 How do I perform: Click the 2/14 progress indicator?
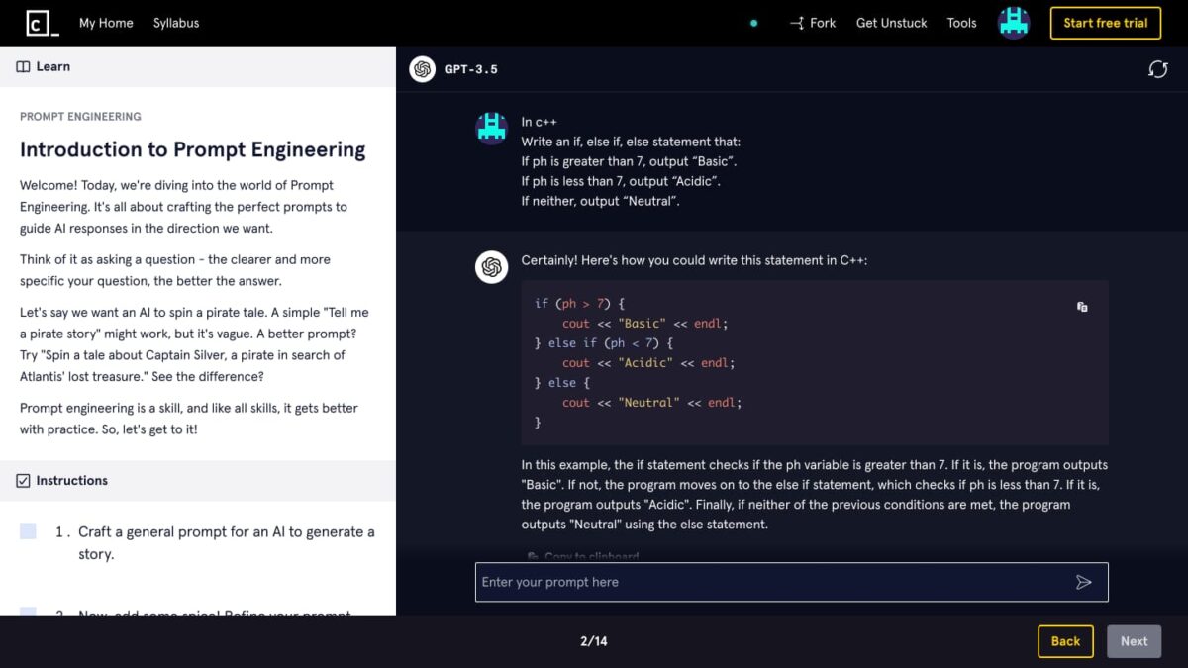click(594, 641)
